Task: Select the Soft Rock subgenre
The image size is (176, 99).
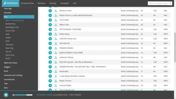Action: point(9,45)
